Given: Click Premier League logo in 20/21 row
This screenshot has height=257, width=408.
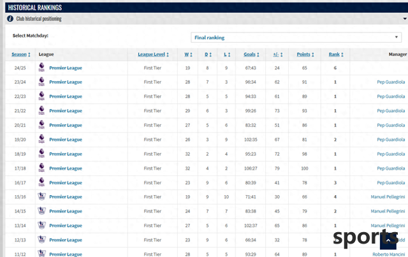Looking at the screenshot, I should coord(41,125).
